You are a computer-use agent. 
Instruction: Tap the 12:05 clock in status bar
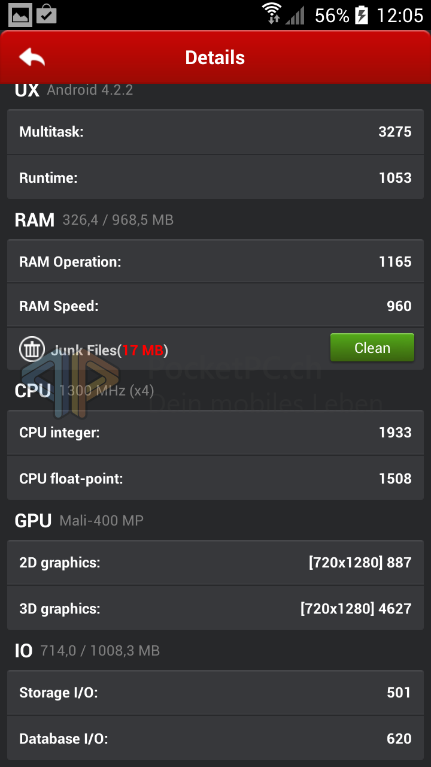click(x=399, y=15)
